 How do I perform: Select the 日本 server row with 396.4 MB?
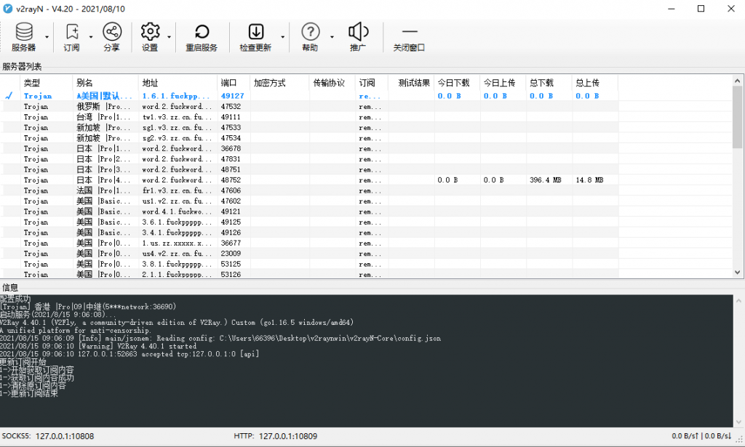click(x=105, y=180)
